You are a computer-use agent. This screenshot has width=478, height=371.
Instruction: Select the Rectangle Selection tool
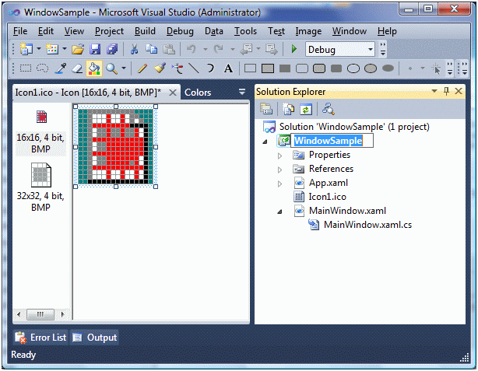point(26,68)
